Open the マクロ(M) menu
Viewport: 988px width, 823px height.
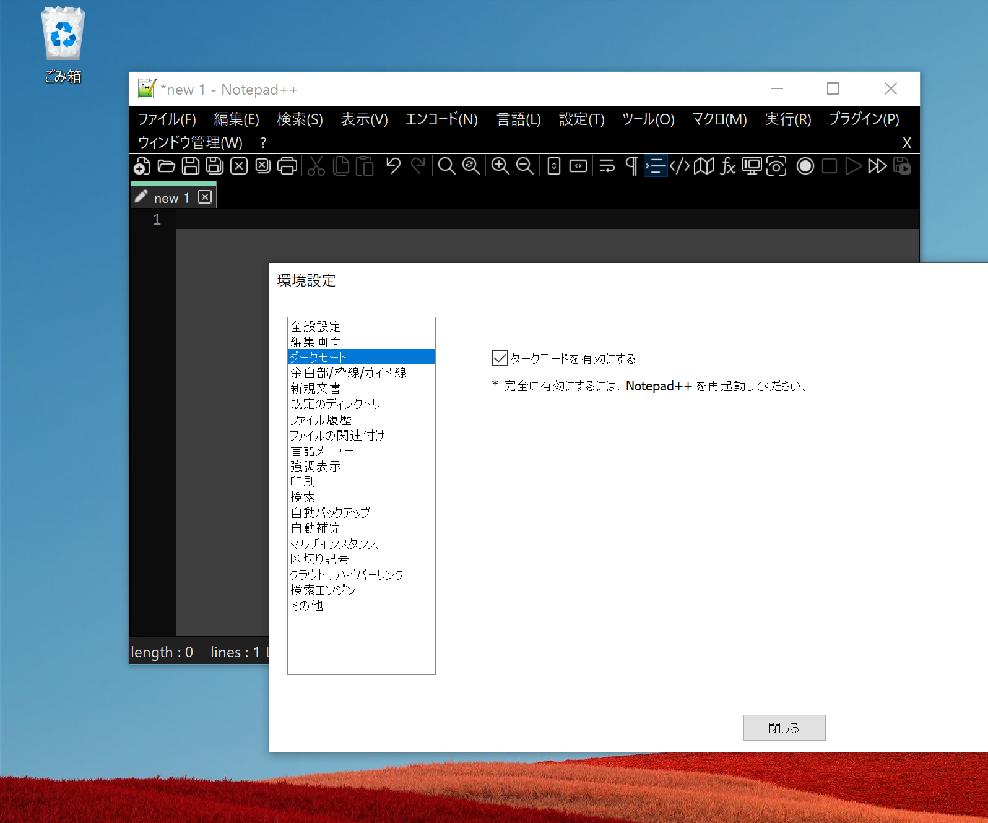click(x=719, y=119)
